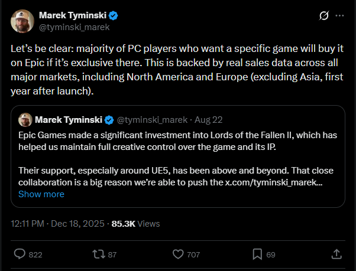Viewport: 356px width, 271px height.
Task: Open the three-dot more options menu
Action: click(339, 16)
